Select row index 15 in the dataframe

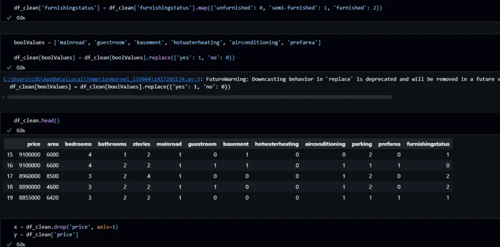pos(10,154)
